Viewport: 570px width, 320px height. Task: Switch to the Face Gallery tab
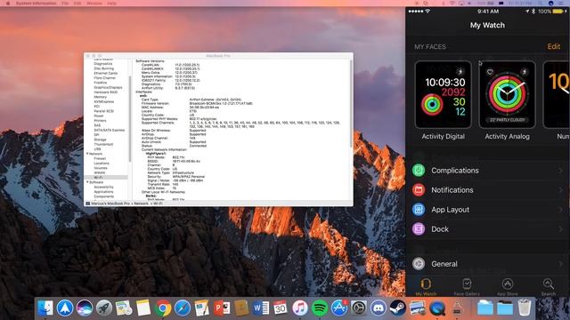[467, 287]
